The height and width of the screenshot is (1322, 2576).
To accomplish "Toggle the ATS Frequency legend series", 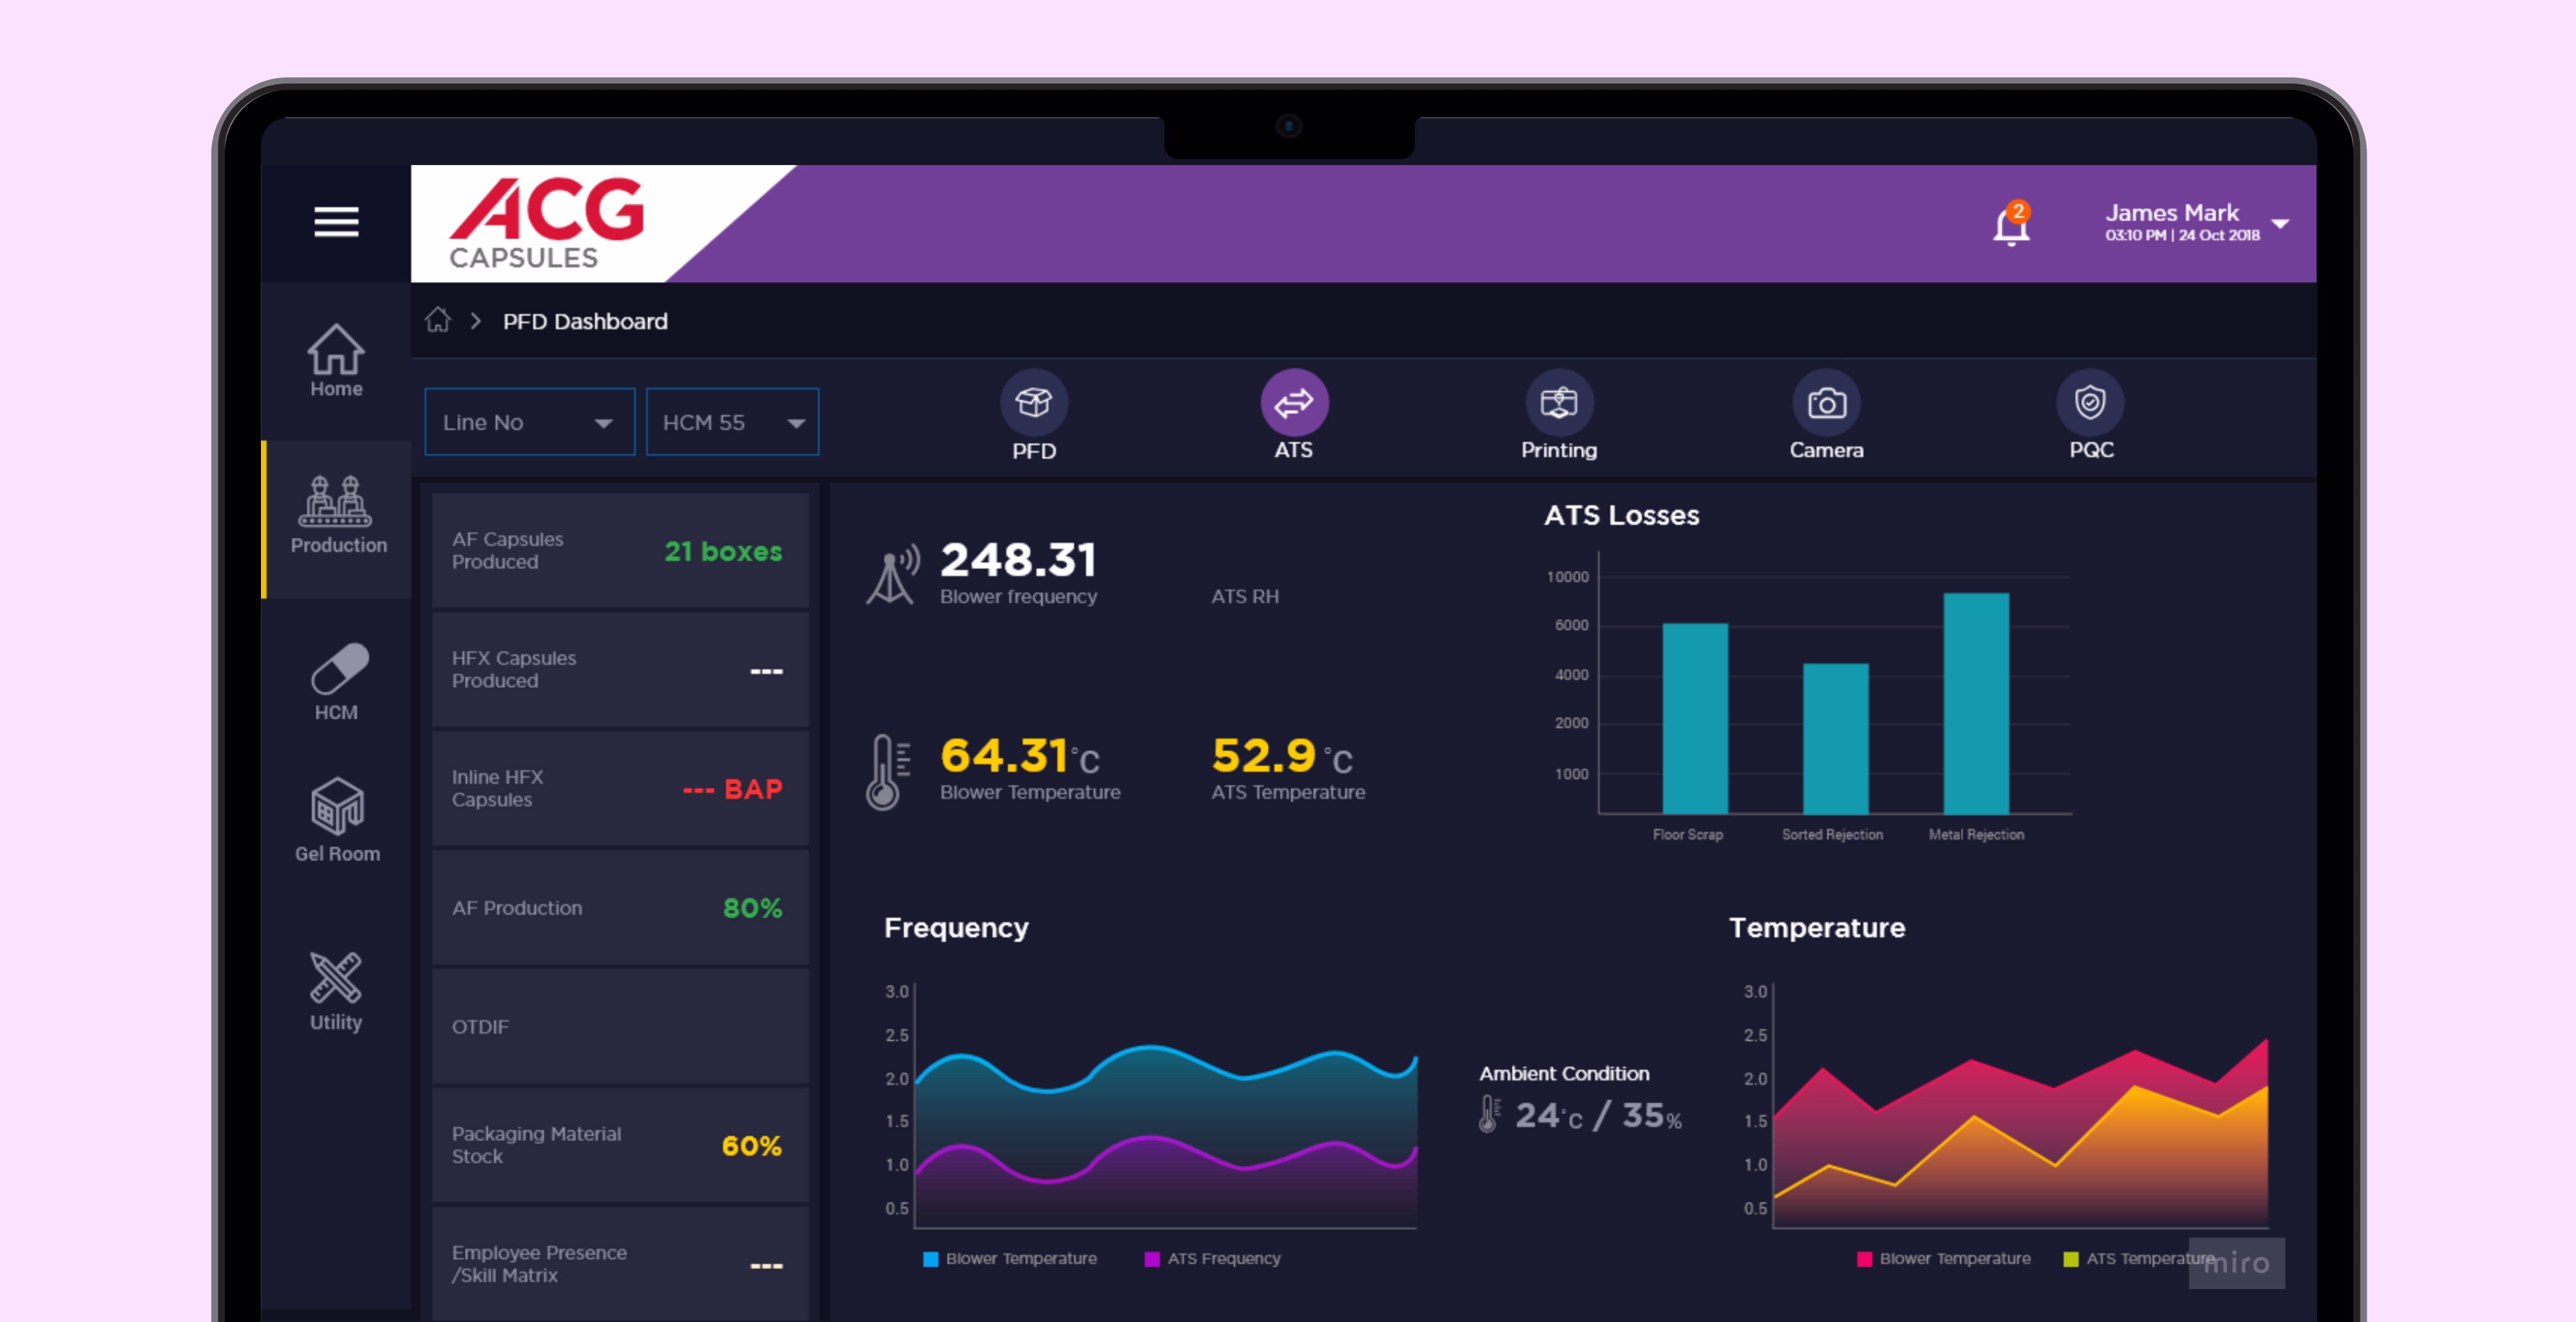I will click(1223, 1259).
